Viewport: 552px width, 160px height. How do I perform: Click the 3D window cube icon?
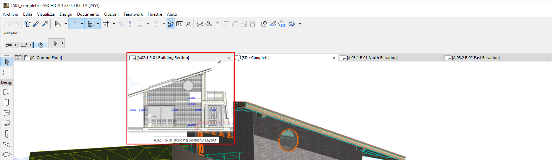[x=291, y=24]
